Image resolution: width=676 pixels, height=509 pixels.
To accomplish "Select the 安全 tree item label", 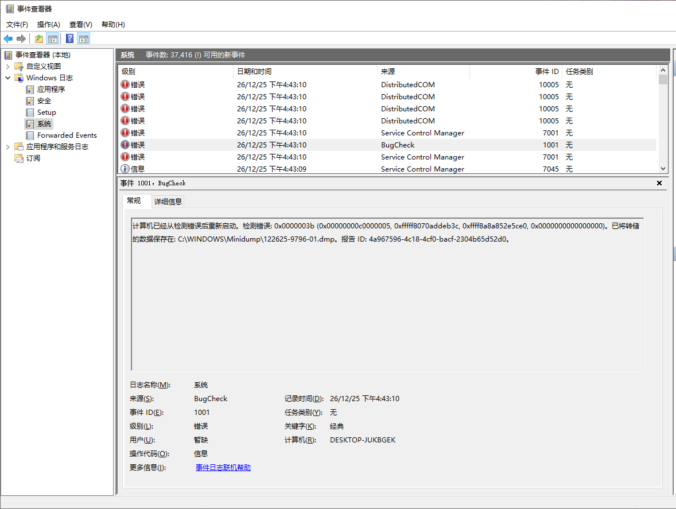I will (x=44, y=101).
